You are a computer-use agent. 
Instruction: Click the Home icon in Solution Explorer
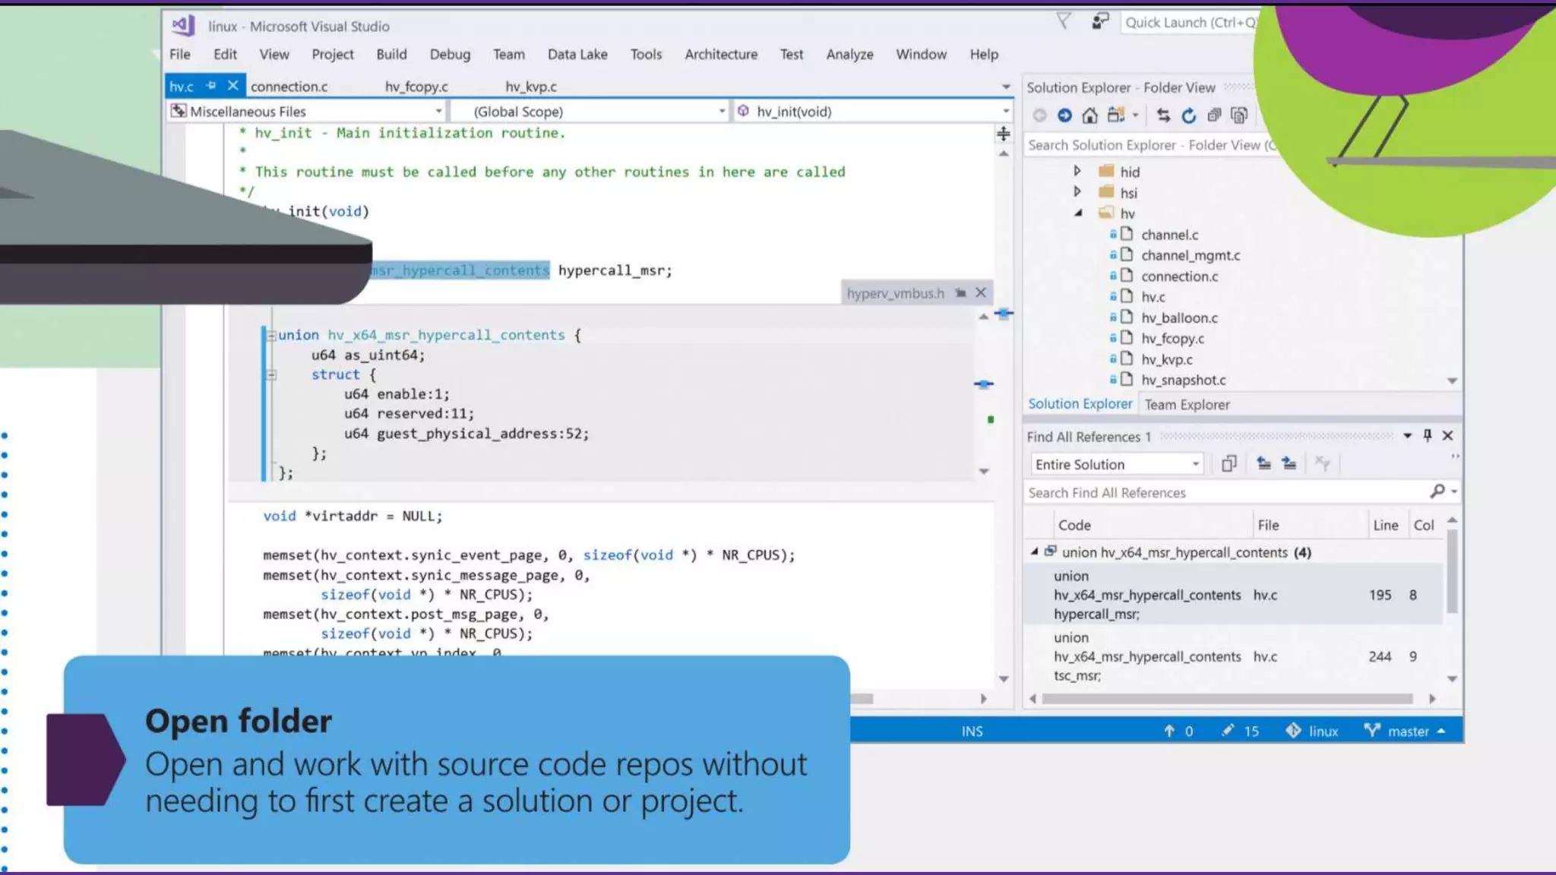tap(1090, 115)
